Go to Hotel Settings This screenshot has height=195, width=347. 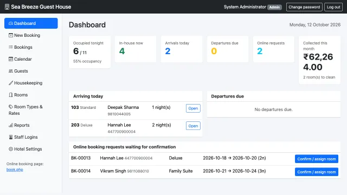click(31, 149)
